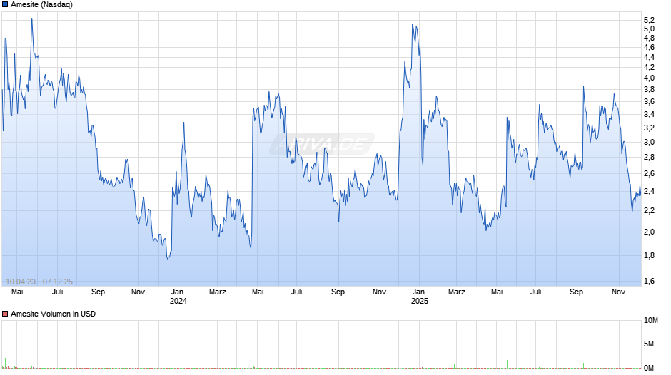
Task: Click the 4,0 price axis label
Action: (649, 78)
